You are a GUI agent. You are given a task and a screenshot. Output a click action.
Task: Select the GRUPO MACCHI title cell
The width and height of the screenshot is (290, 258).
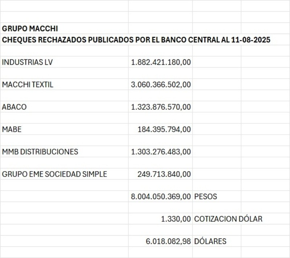pos(30,28)
